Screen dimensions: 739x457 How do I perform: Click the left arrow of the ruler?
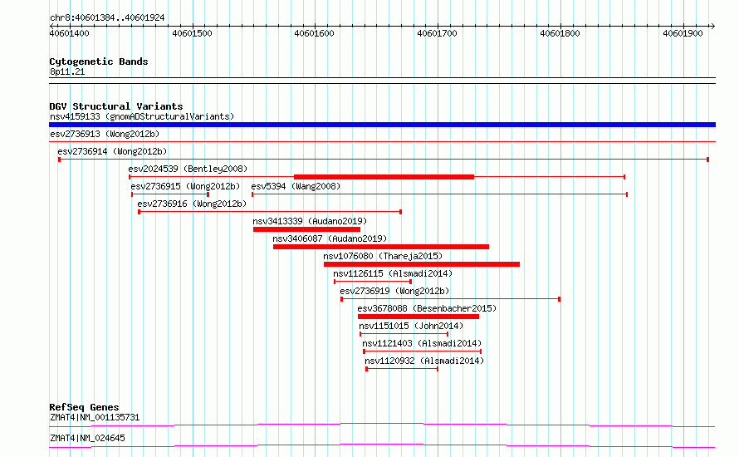click(51, 26)
